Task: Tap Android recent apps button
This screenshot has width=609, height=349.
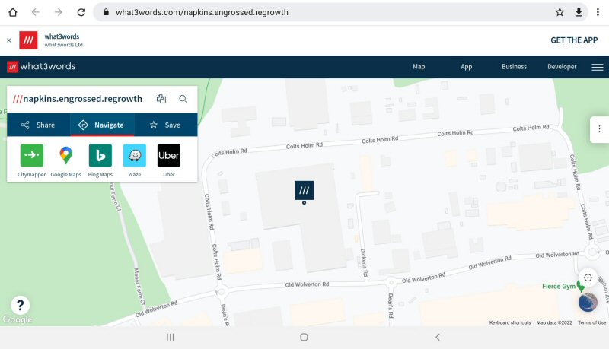Action: point(170,338)
